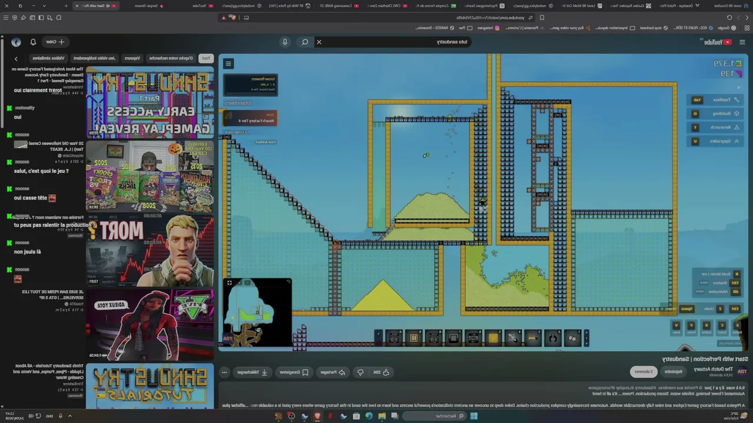Select the 'Vapeurs' filter chip
Image resolution: width=753 pixels, height=423 pixels.
[132, 58]
